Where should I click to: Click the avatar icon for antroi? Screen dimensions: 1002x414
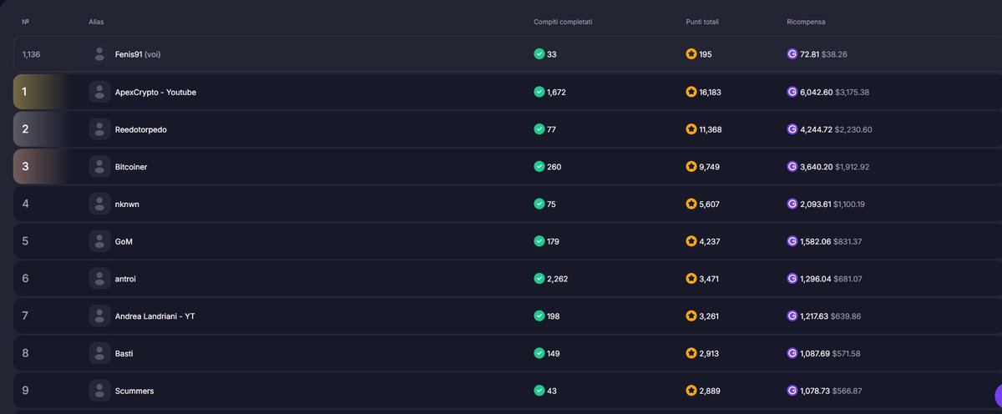[100, 278]
